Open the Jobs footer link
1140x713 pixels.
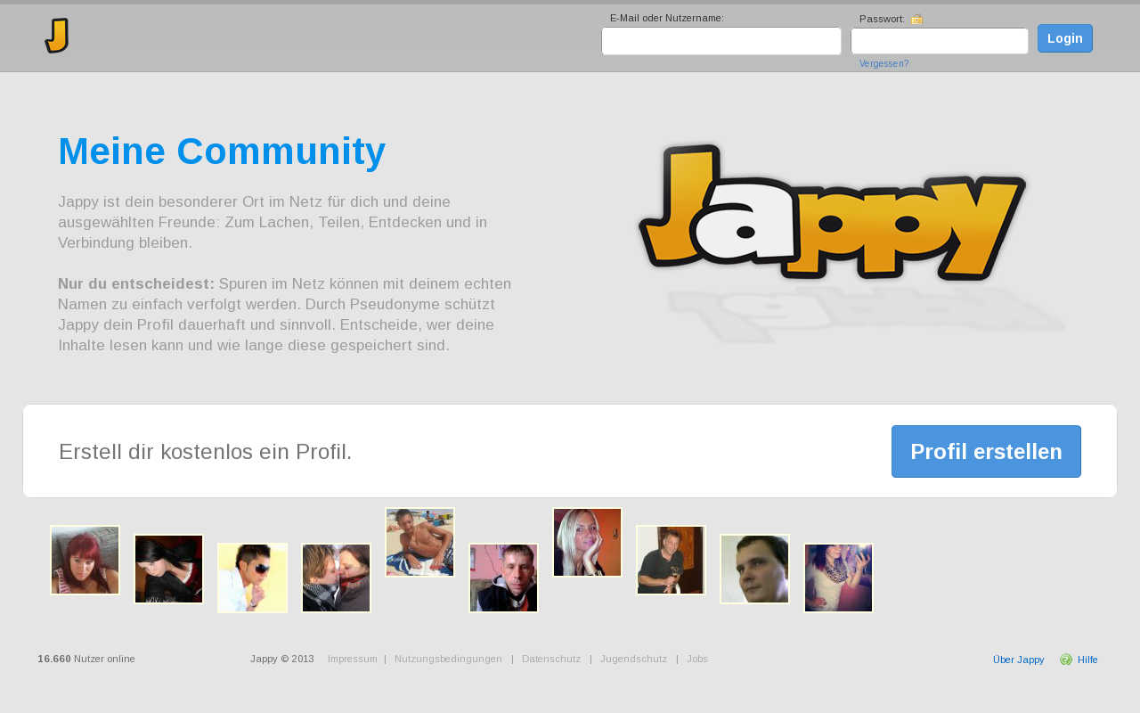697,660
